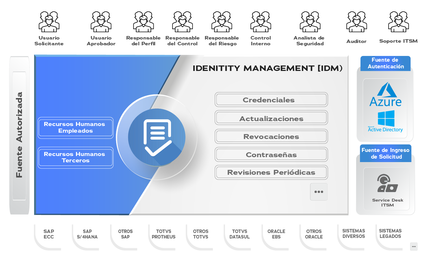
Task: Click the IDENITITY MANAGEMENT [IDM] title
Action: pos(267,68)
